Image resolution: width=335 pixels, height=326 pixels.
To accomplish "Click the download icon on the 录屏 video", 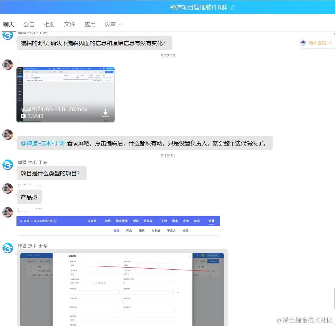I will [105, 113].
